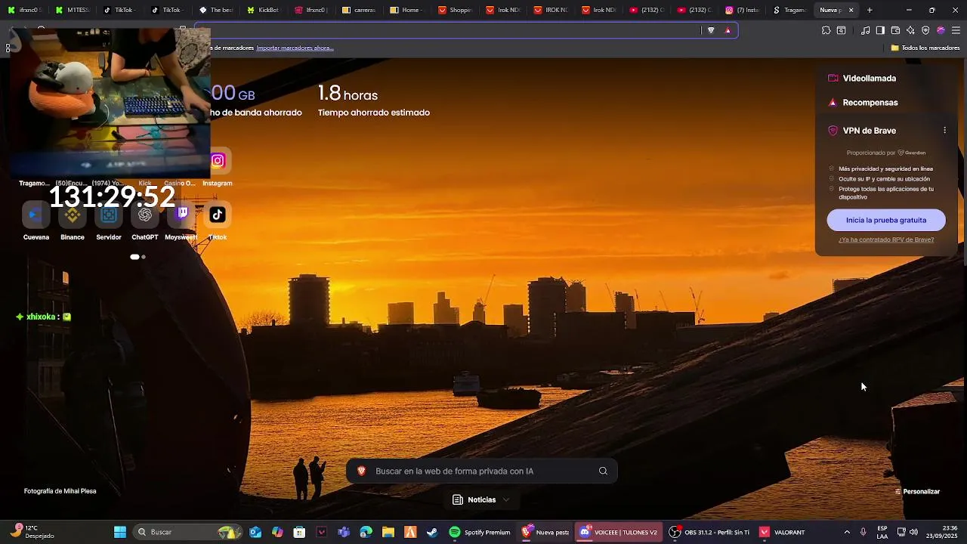Open VALORANT from the taskbar
967x544 pixels.
pos(783,532)
